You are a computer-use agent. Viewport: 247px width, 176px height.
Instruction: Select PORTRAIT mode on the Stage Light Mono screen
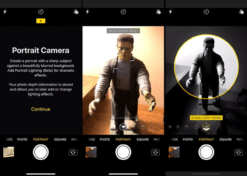point(206,140)
